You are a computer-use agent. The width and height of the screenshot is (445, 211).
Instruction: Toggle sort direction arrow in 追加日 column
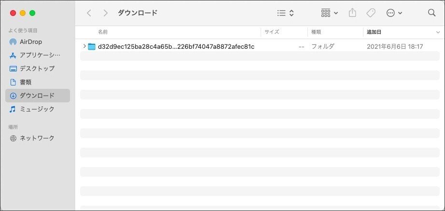coord(438,32)
